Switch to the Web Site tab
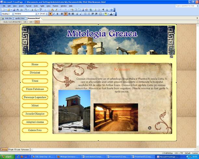Image resolution: width=199 pixels, height=159 pixels. (7, 18)
